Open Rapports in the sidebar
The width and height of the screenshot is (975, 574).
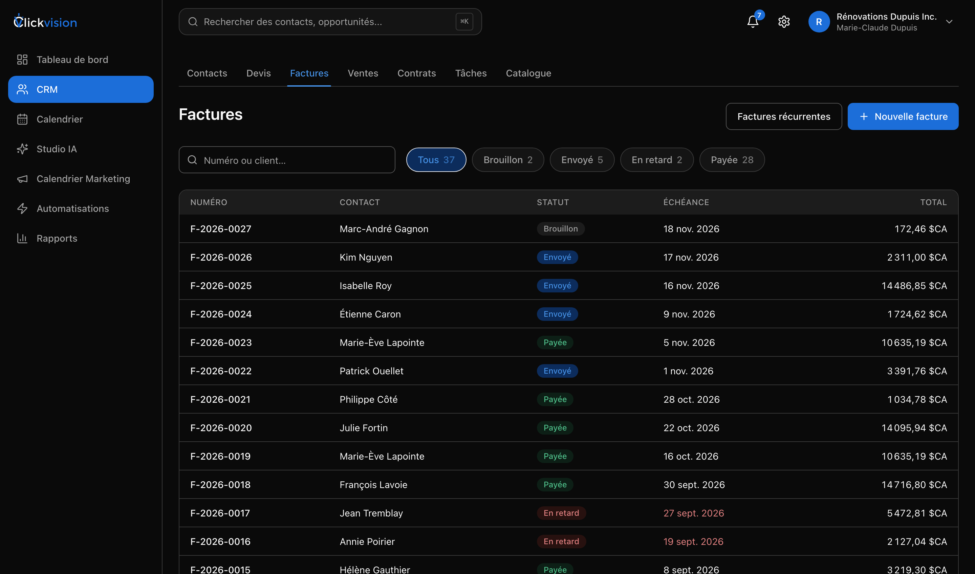(x=81, y=238)
